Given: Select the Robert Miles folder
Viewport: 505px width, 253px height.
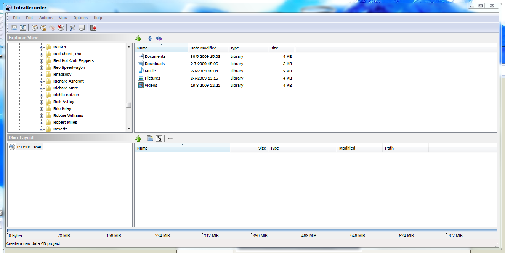Looking at the screenshot, I should point(65,122).
